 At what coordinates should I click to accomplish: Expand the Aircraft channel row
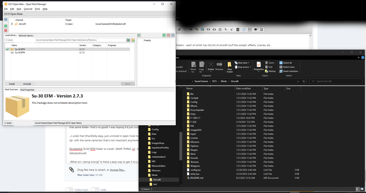(12, 24)
